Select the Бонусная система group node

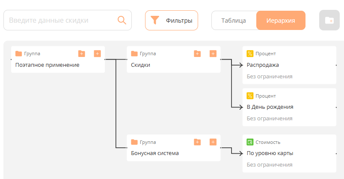pos(163,153)
